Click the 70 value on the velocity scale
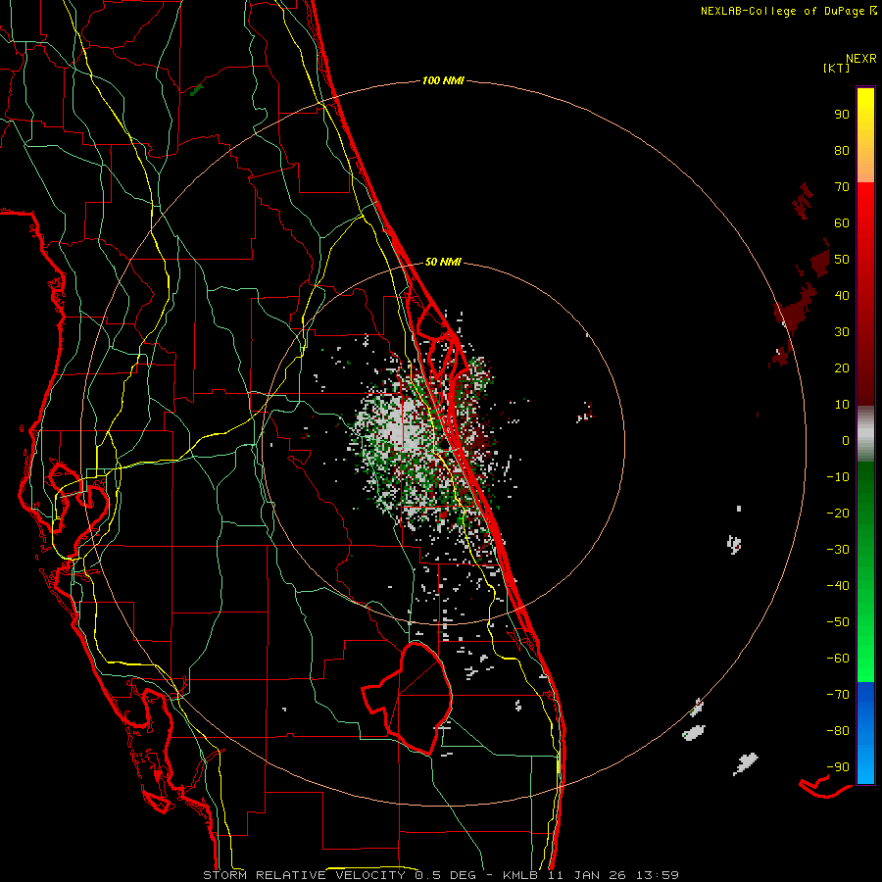 pos(842,187)
